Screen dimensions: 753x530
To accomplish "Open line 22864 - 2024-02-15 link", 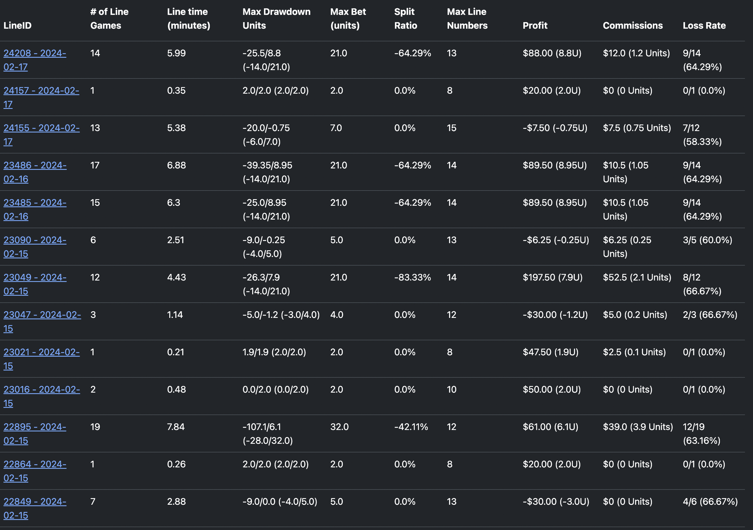I will (x=35, y=464).
